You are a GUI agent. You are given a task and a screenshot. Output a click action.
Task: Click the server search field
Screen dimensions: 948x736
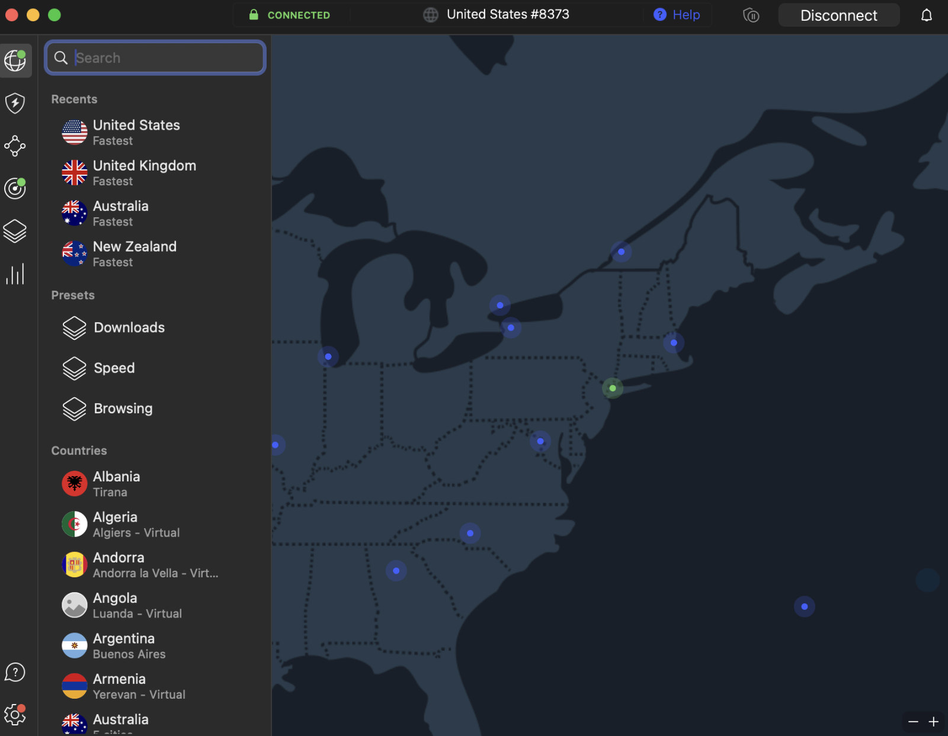(x=155, y=57)
